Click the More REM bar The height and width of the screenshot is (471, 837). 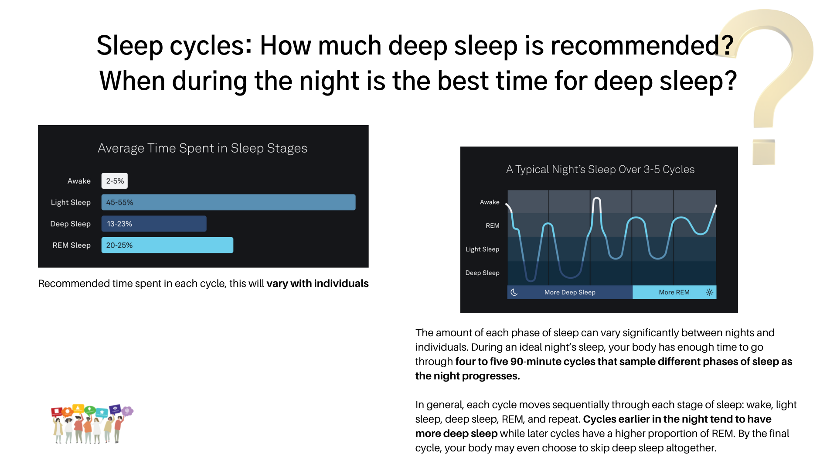tap(674, 292)
